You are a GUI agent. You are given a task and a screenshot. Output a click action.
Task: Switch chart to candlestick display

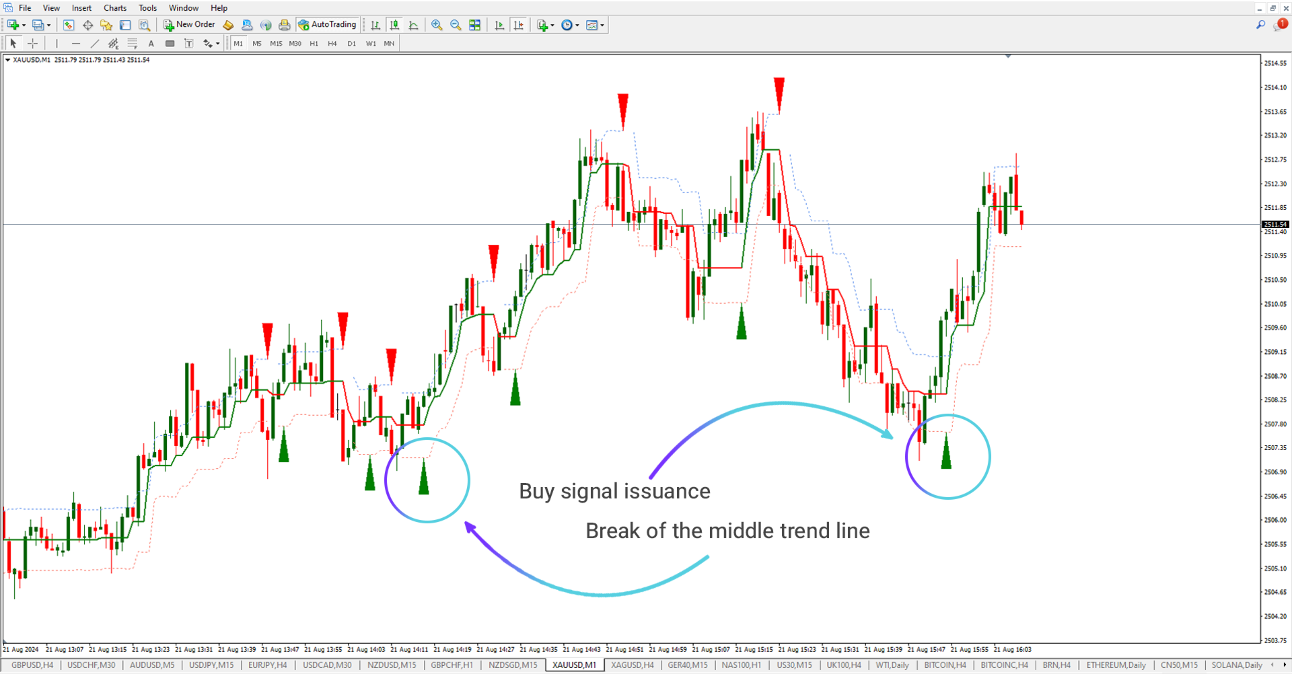[x=394, y=25]
